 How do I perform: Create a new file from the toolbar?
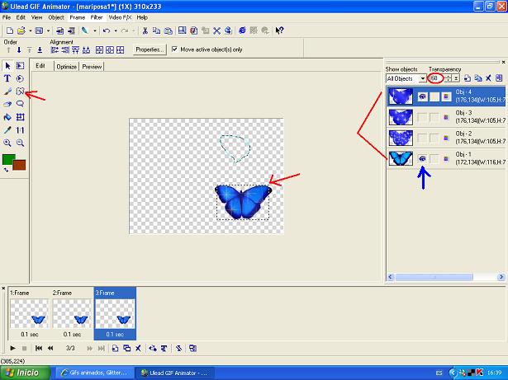(10, 30)
